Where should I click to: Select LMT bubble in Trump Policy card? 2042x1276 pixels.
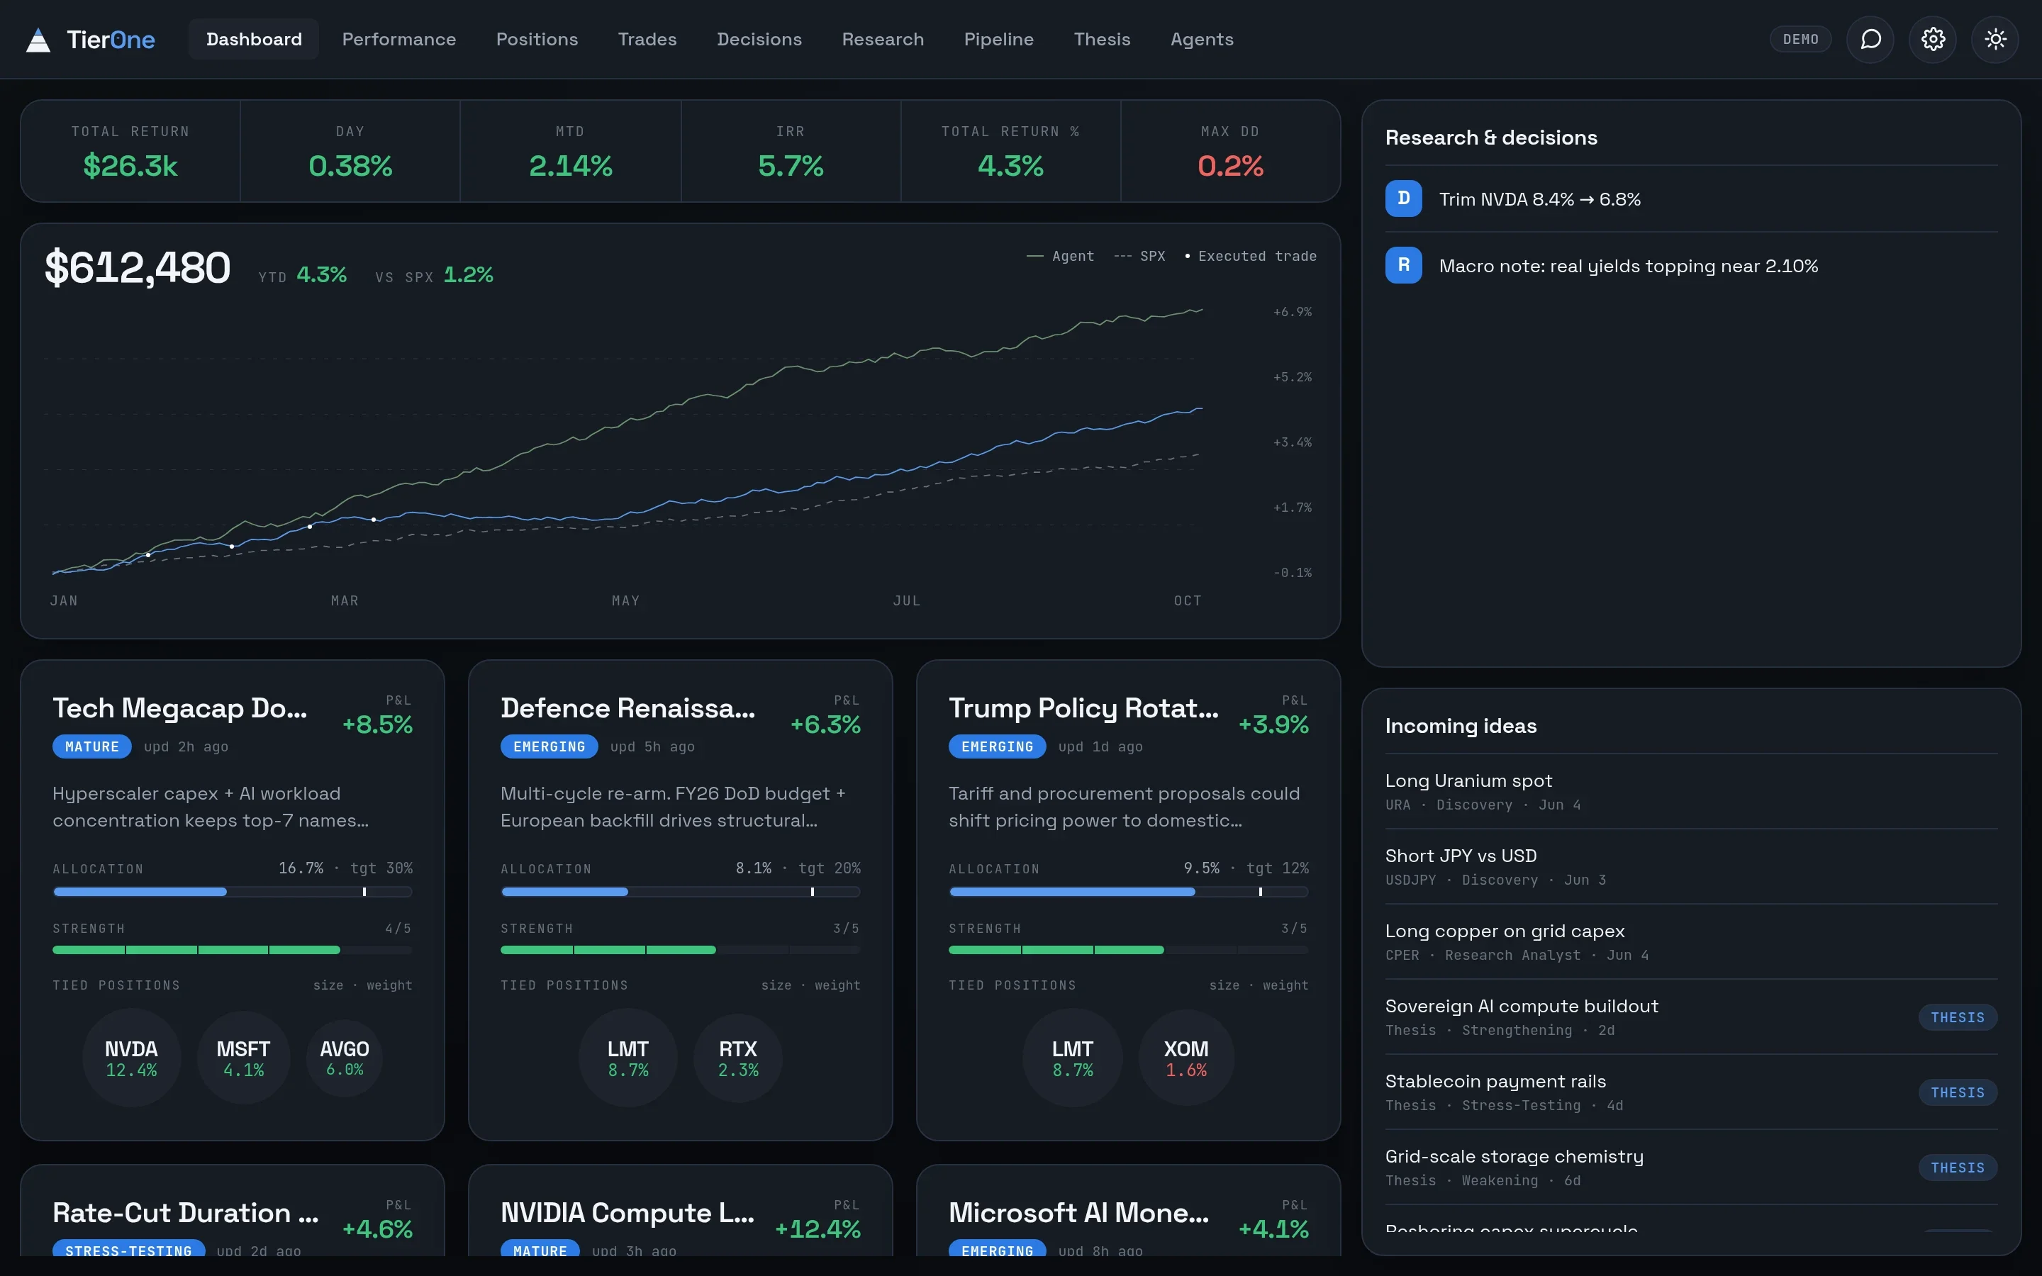(1073, 1058)
